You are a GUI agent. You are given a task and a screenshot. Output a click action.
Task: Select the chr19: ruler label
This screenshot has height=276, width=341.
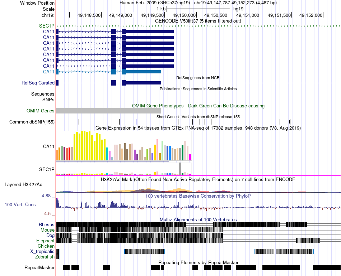(48, 15)
